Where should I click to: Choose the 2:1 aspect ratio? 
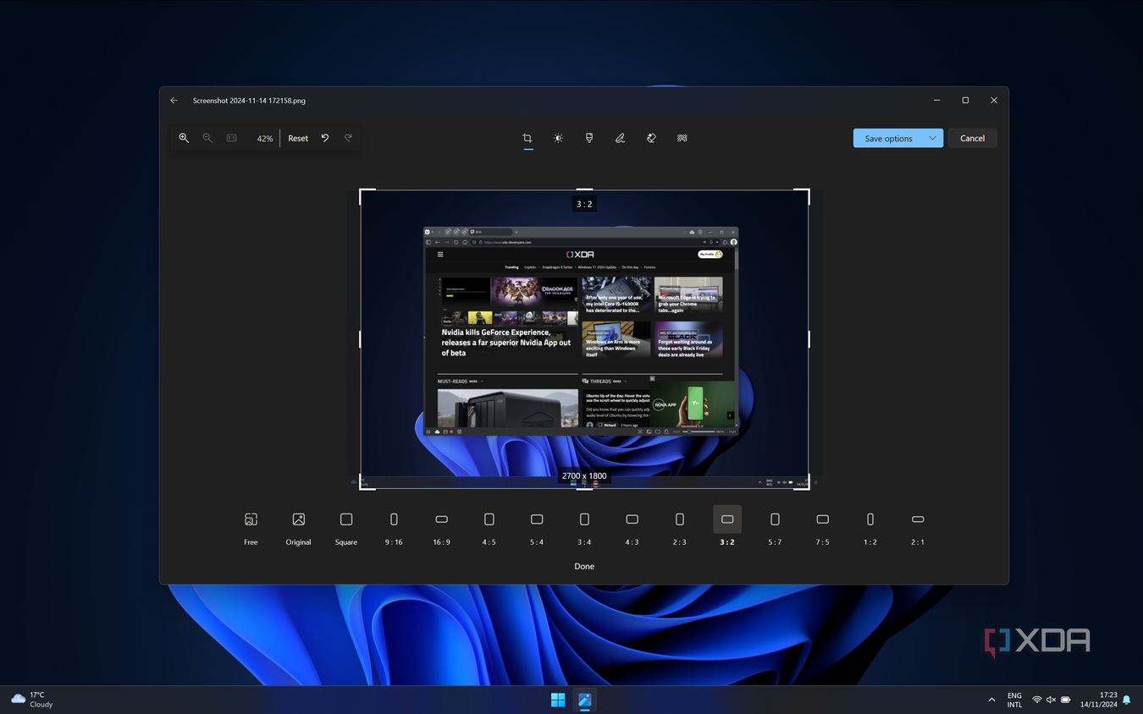918,529
